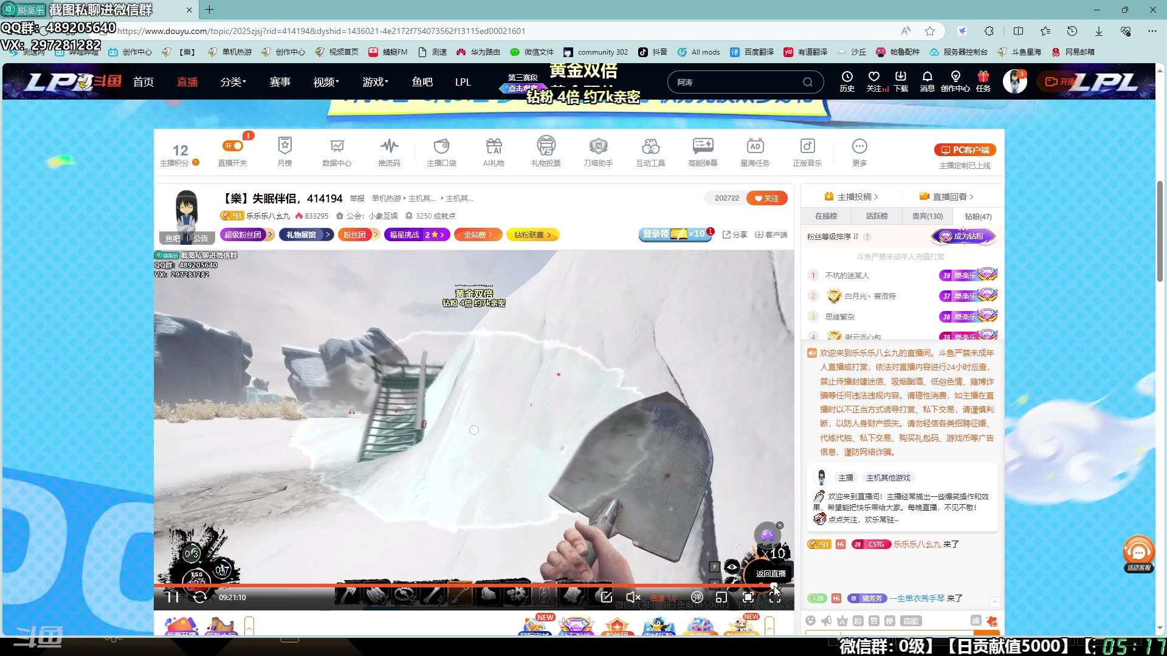Open 主播投稿 submissions link
This screenshot has width=1167, height=656.
pyautogui.click(x=851, y=197)
